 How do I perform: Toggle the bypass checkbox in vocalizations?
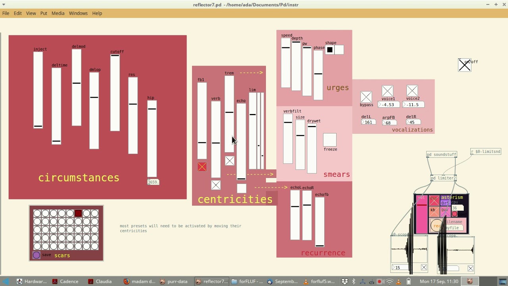click(x=366, y=97)
